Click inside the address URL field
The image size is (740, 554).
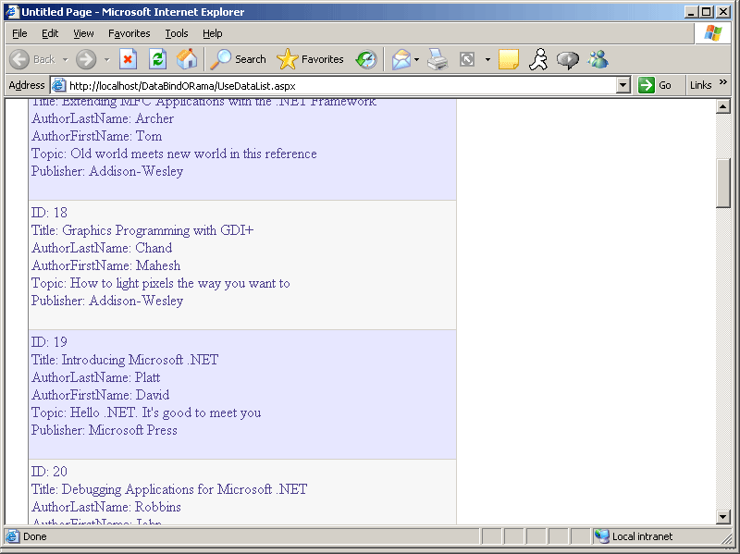pos(333,85)
